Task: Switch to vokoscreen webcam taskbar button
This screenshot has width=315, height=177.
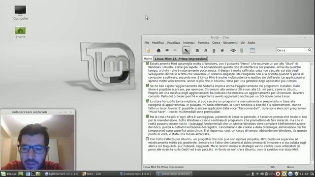Action: [x=174, y=174]
